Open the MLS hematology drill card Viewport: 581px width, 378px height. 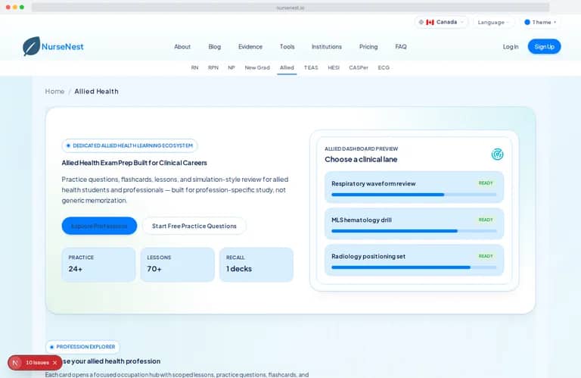pos(414,223)
